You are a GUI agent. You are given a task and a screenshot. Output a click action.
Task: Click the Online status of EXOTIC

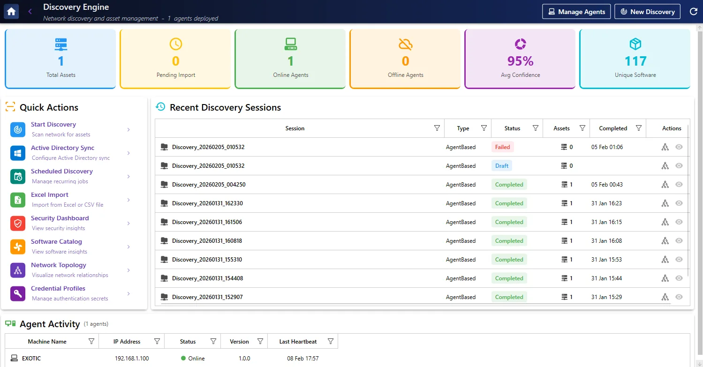point(193,359)
